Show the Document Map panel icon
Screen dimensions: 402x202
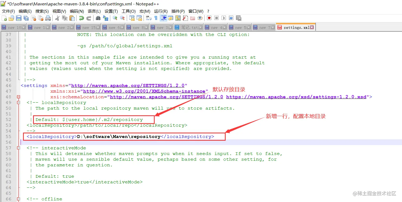point(178,18)
